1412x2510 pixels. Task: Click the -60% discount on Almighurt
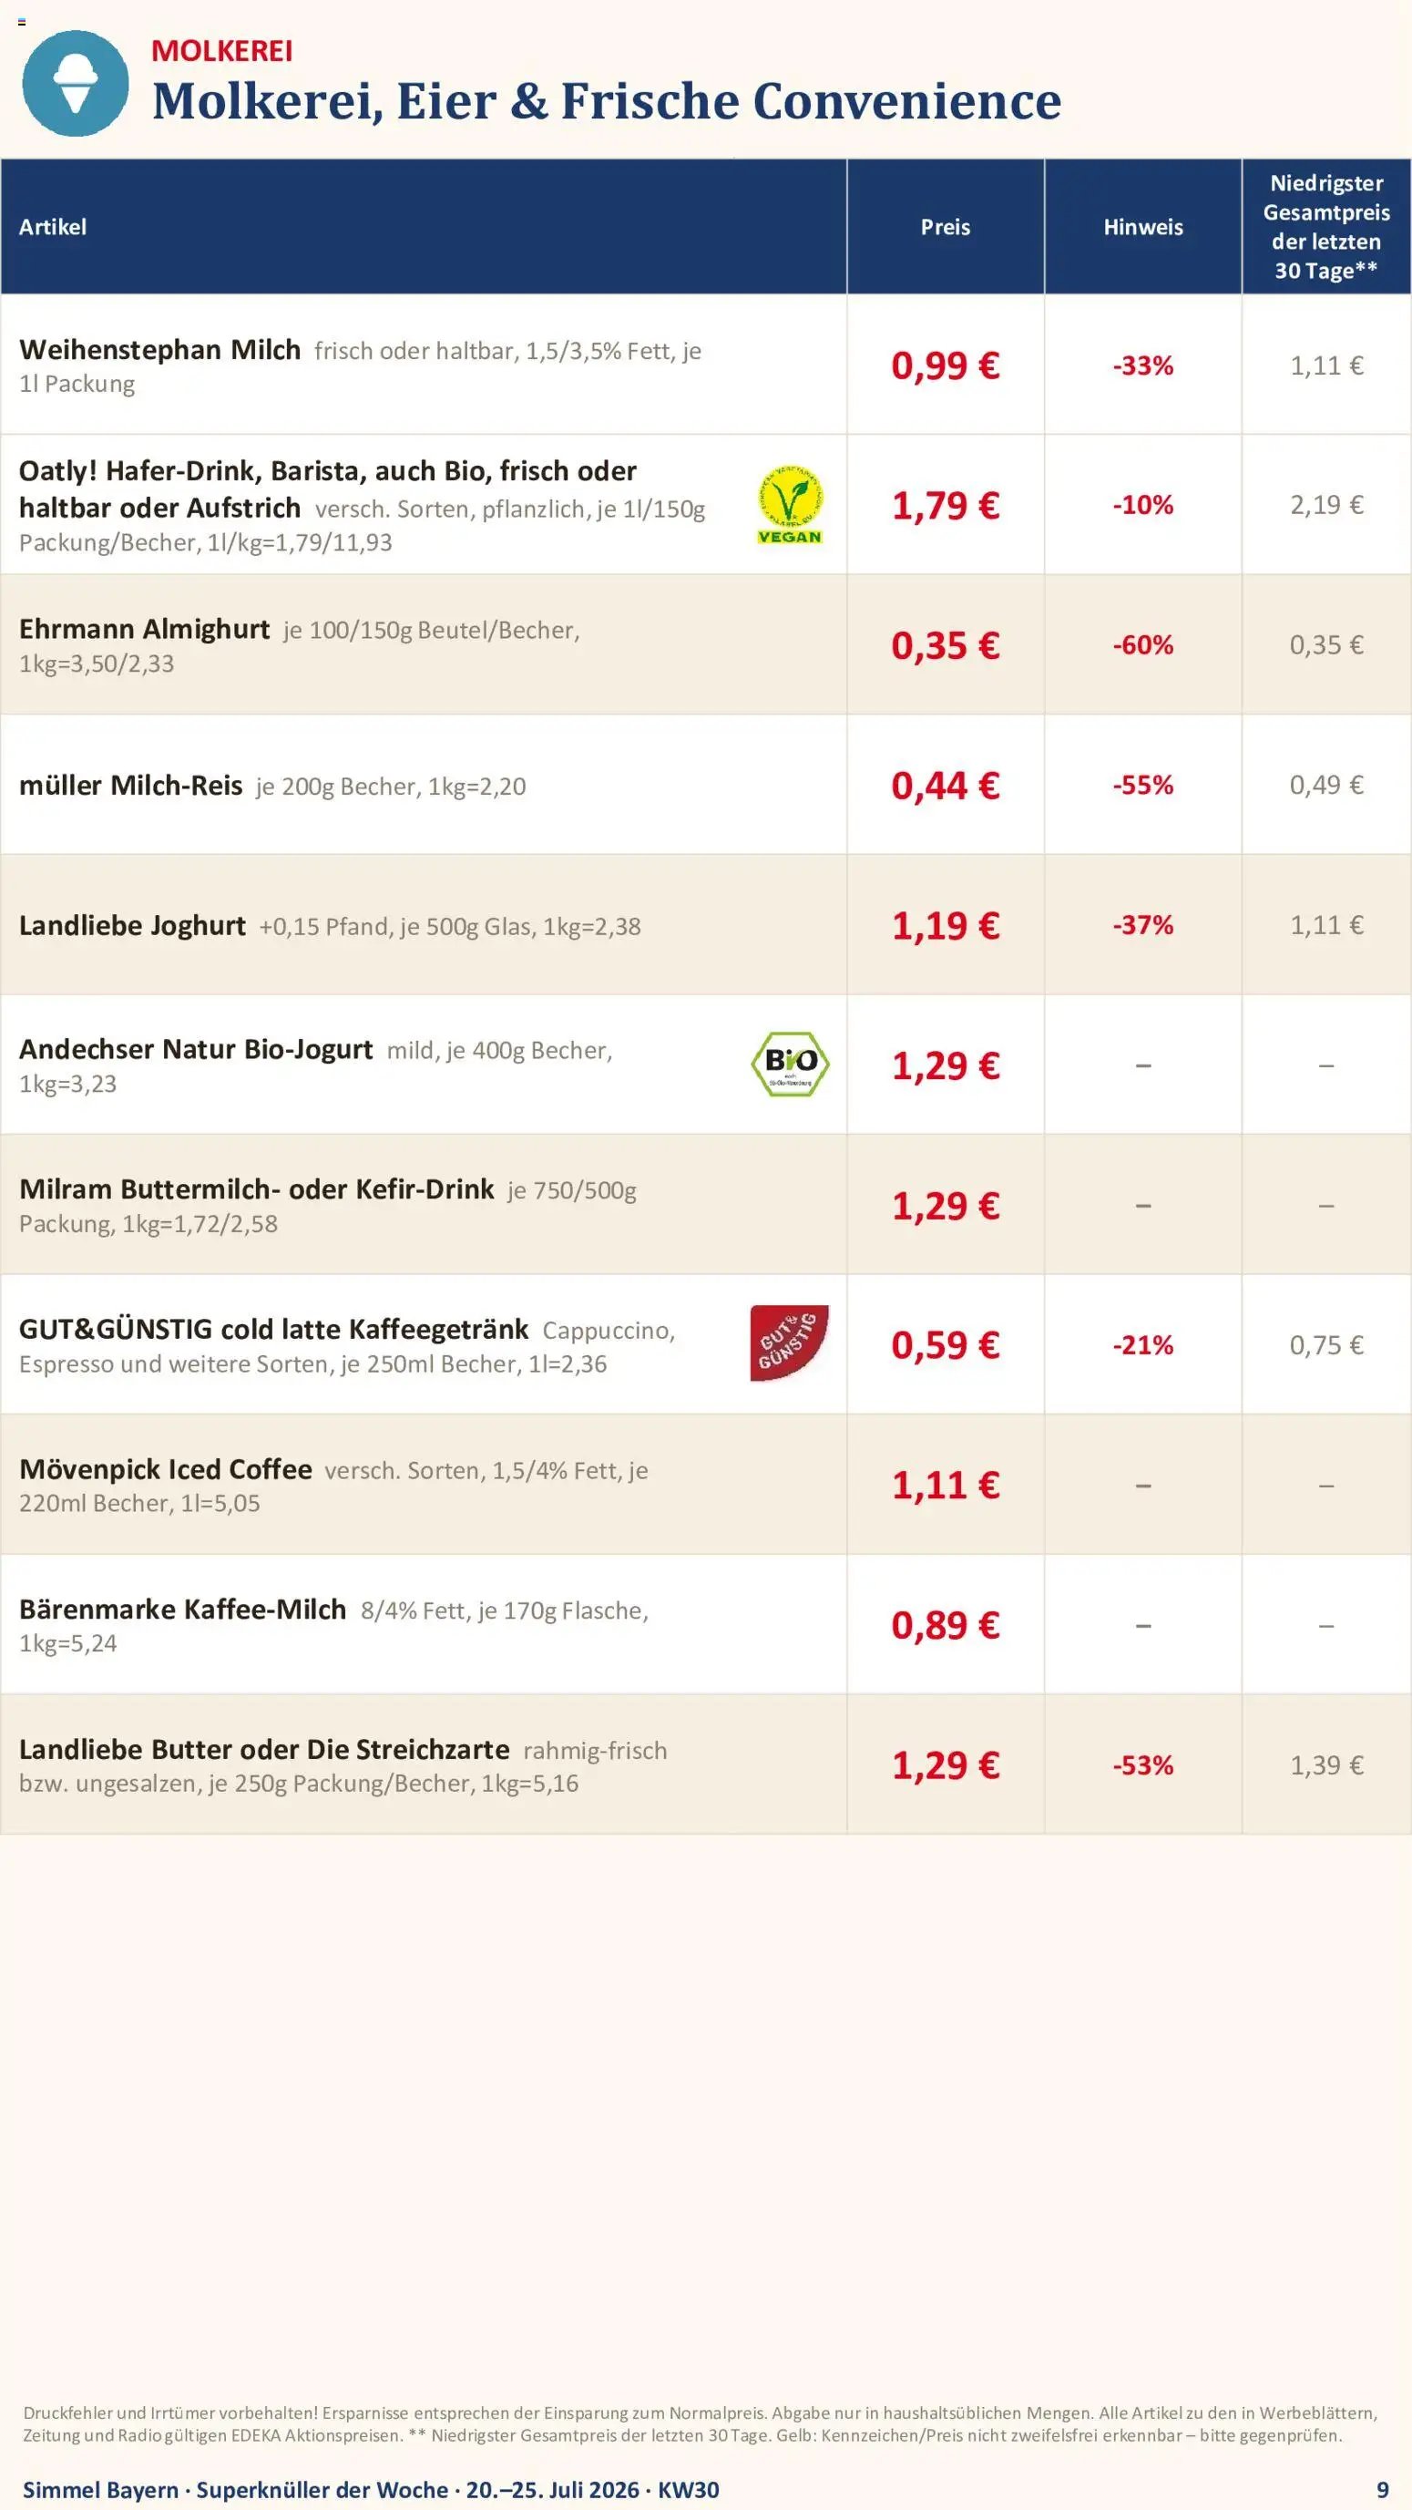pos(1143,645)
